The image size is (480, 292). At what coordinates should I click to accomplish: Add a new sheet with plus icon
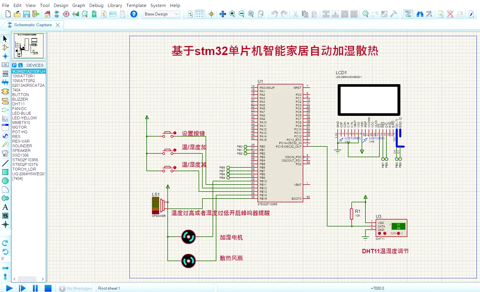[x=441, y=14]
